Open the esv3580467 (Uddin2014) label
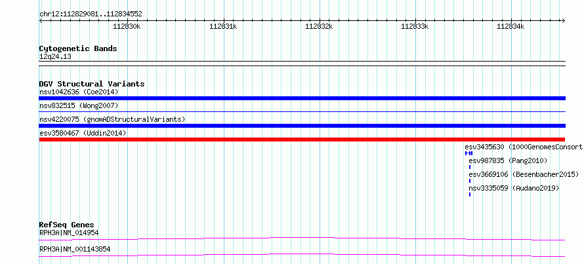 click(x=83, y=133)
